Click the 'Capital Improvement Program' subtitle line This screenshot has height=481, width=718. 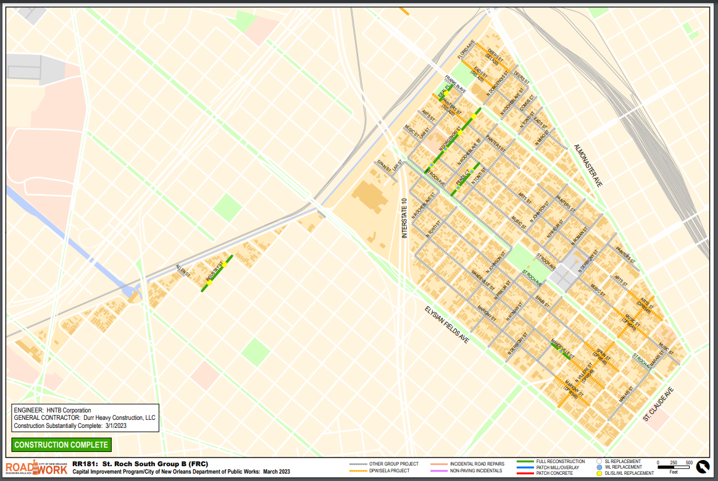click(182, 472)
